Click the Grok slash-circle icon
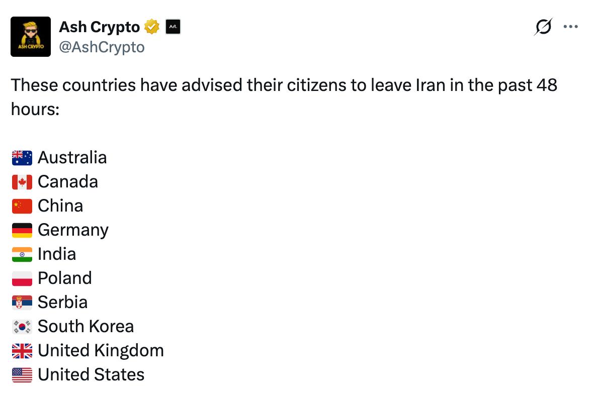593x399 pixels. click(543, 27)
